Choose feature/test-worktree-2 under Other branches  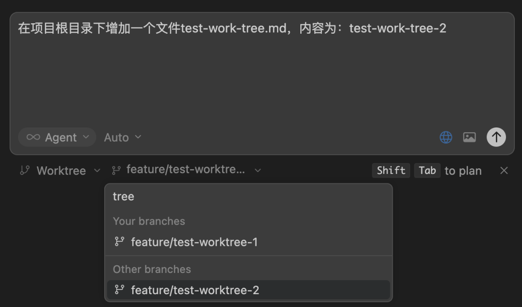pos(195,290)
